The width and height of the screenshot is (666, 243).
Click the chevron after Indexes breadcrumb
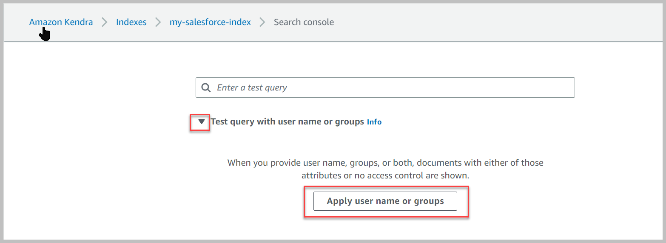tap(158, 22)
